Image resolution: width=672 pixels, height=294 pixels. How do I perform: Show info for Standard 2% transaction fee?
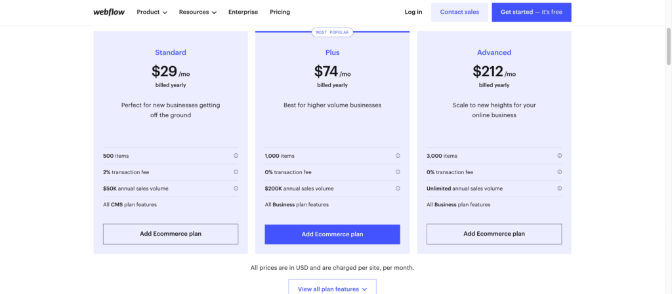(x=236, y=172)
